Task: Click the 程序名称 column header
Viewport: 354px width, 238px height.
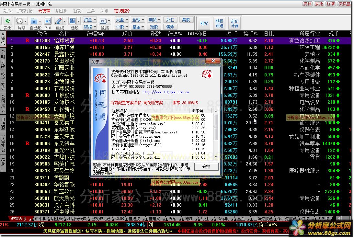Action: click(150, 111)
